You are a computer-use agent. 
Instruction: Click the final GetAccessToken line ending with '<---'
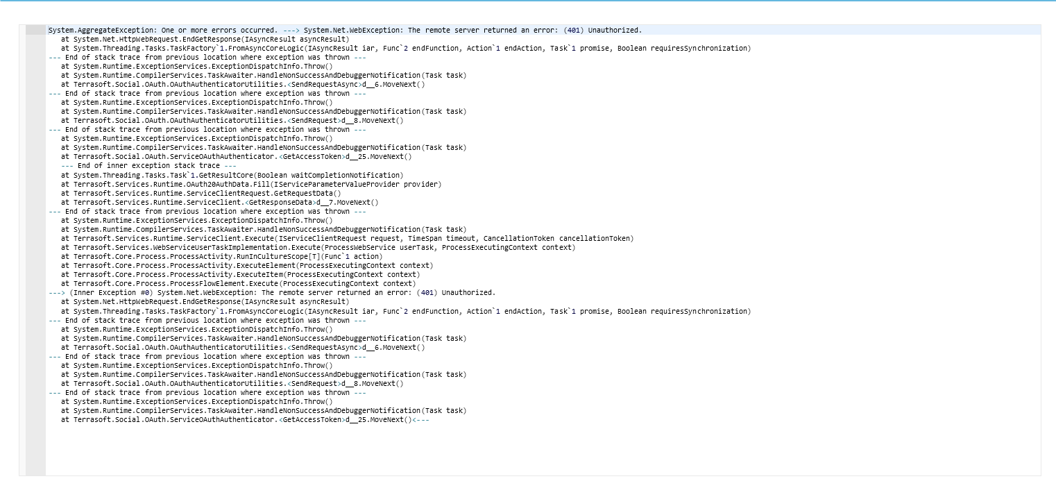pos(246,420)
